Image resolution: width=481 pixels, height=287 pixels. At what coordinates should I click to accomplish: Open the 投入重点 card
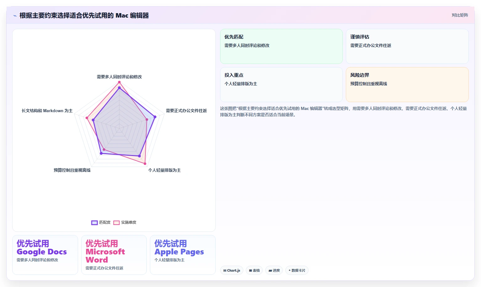[281, 85]
